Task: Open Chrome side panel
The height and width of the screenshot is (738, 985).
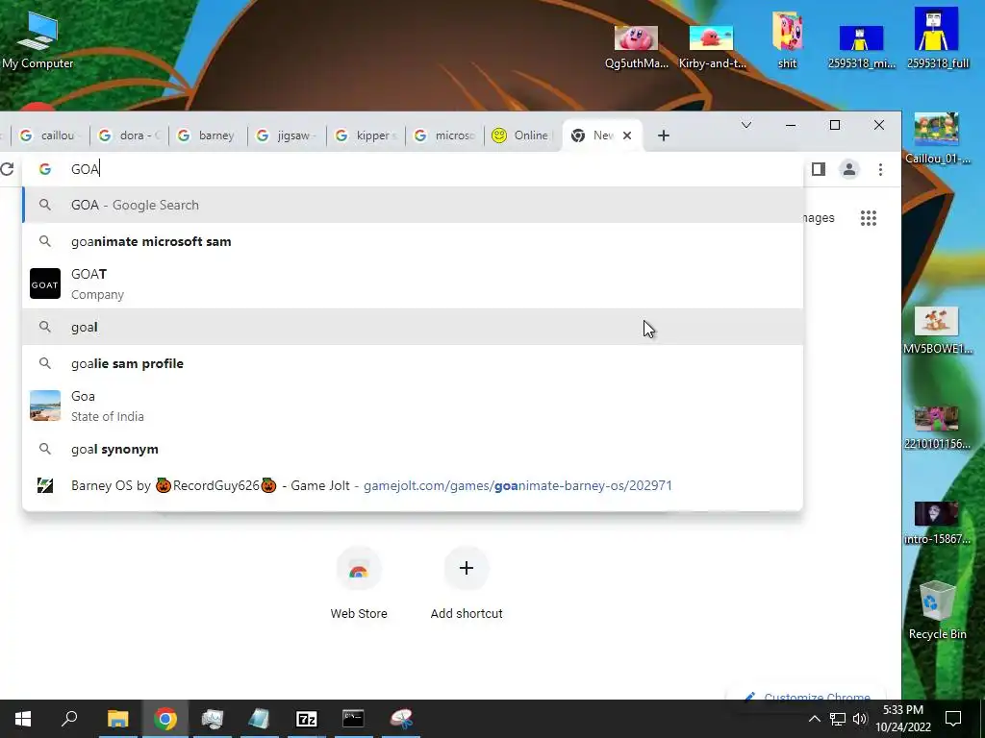Action: coord(818,169)
